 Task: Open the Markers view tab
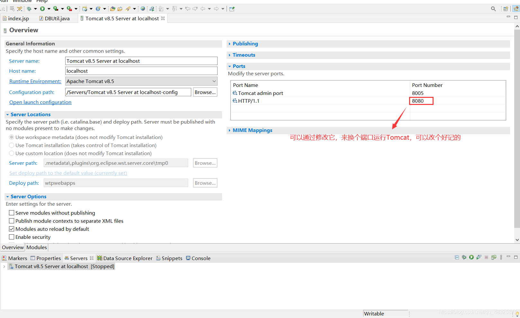click(x=15, y=258)
